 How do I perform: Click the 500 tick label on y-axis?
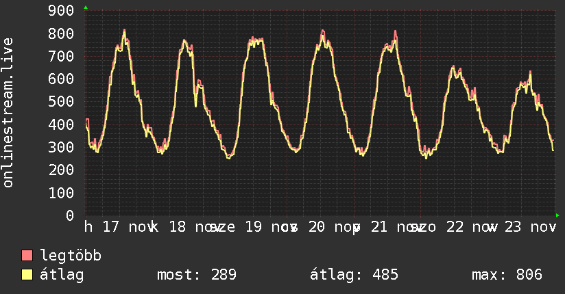(x=60, y=101)
